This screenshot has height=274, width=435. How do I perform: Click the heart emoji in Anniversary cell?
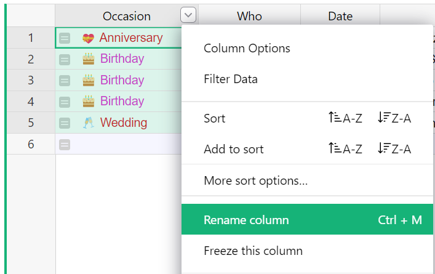click(x=88, y=38)
